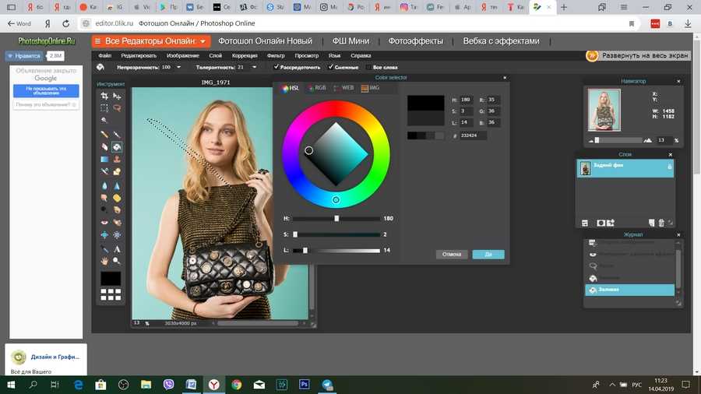Select the Hand pan tool

coord(104,261)
